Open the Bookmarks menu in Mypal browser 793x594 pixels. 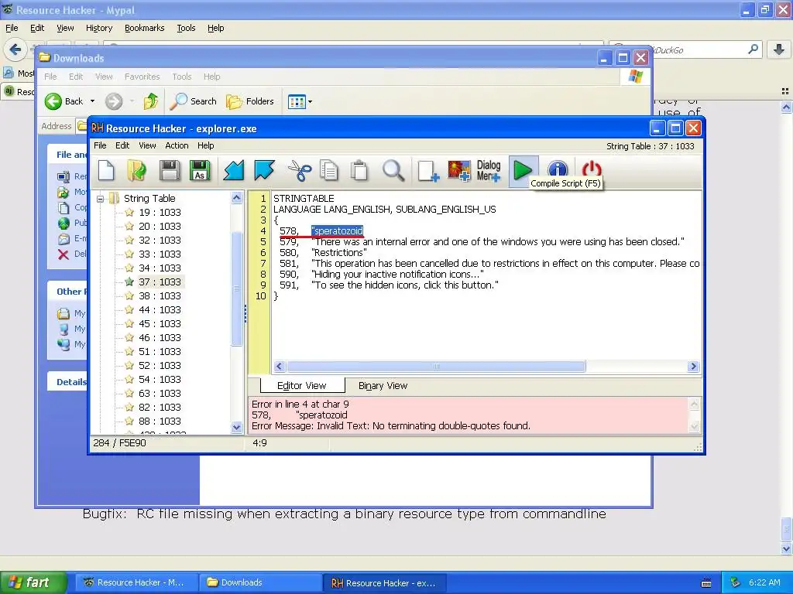145,28
